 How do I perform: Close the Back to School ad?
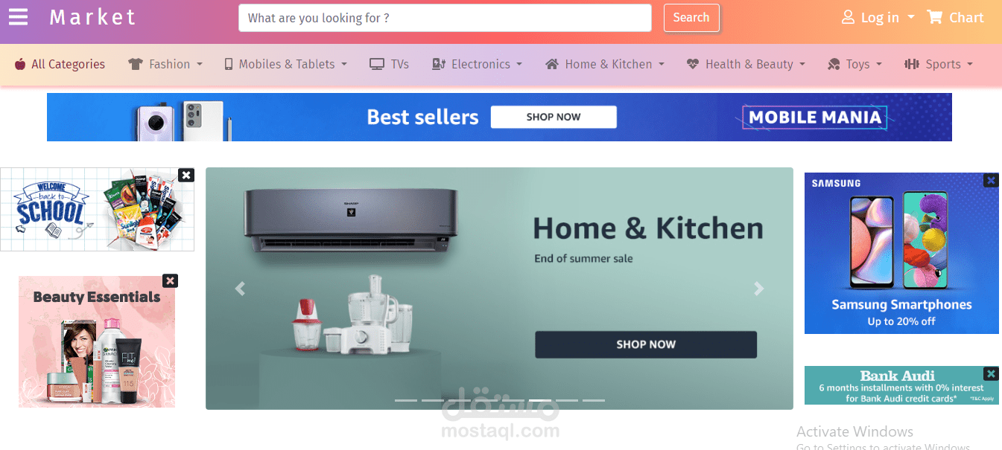[186, 175]
